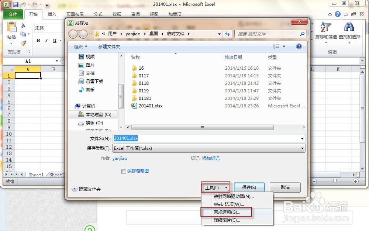Switch to the 插入 ribbon tab
This screenshot has height=231, width=369.
[x=53, y=14]
